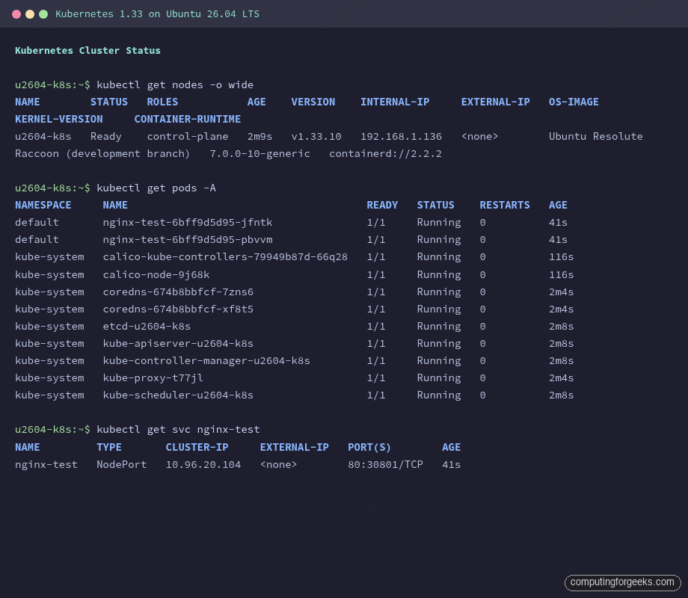Select the v1.33.10 version text
This screenshot has height=598, width=688.
click(313, 136)
